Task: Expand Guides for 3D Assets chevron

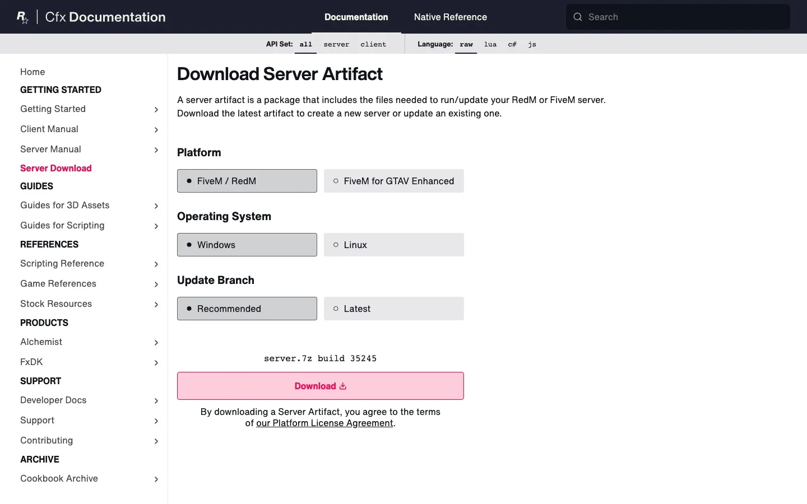Action: (x=156, y=206)
